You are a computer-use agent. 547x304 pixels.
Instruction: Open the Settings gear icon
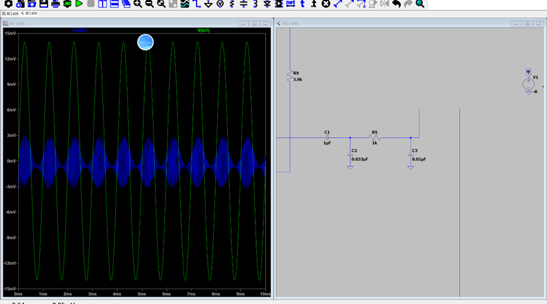click(x=8, y=4)
